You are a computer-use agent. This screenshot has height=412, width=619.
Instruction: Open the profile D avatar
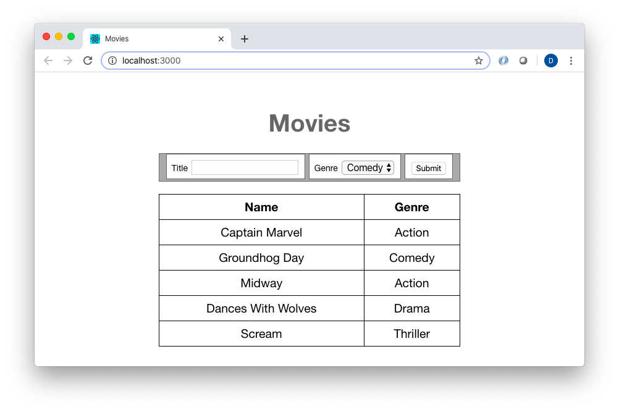point(550,61)
